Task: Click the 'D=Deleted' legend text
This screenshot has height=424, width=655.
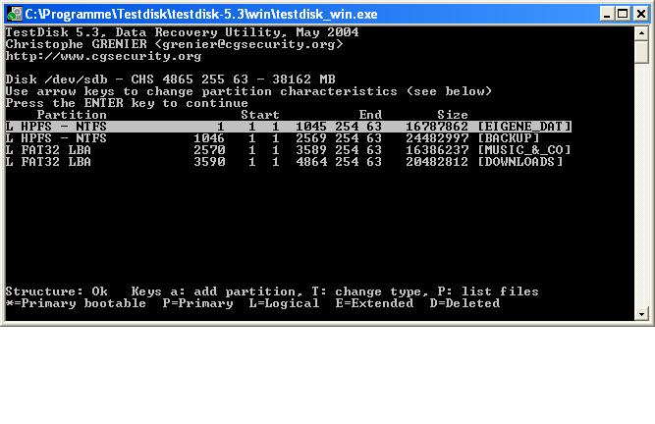Action: (464, 303)
